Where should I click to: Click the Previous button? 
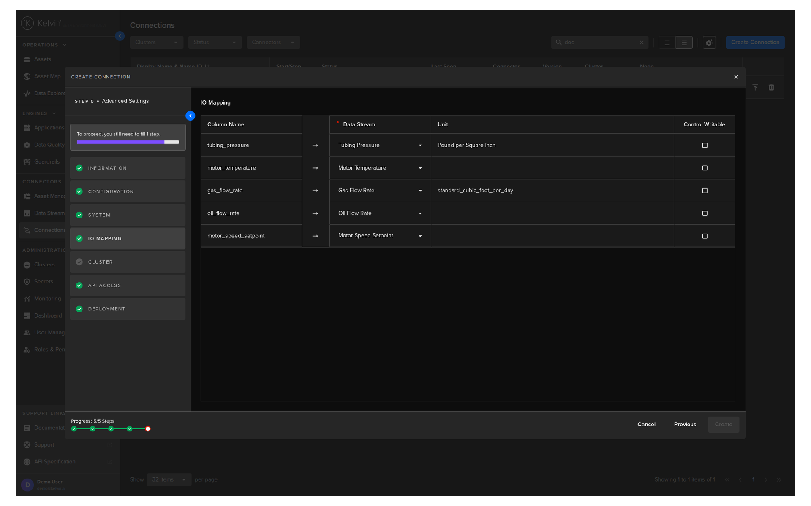click(x=685, y=425)
